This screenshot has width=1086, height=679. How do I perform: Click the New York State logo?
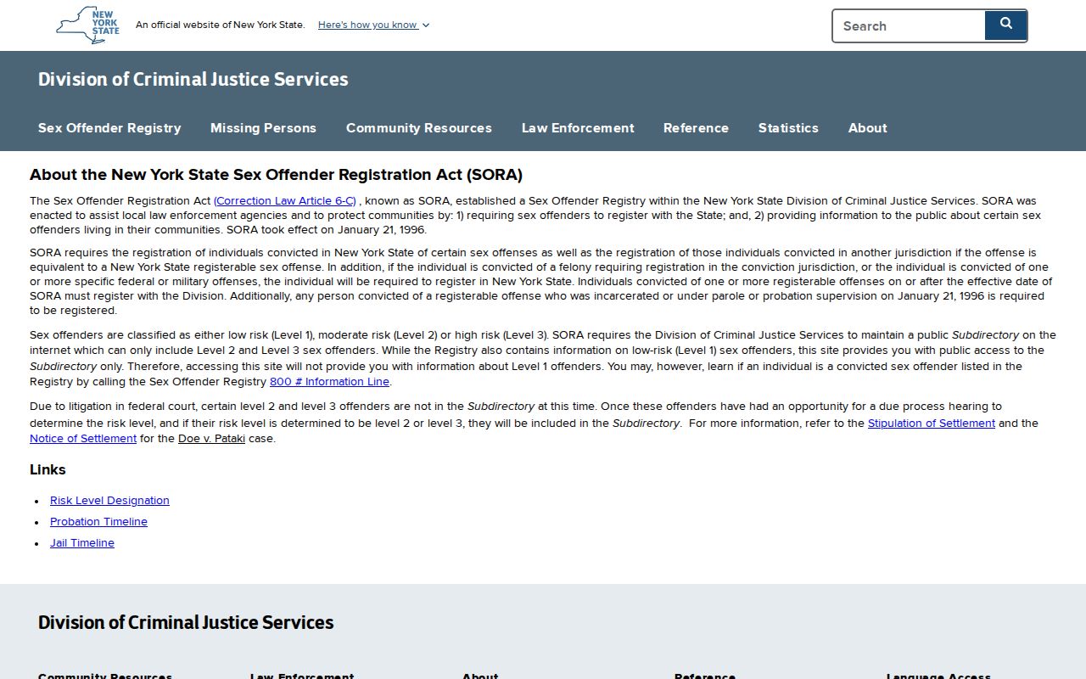click(x=88, y=25)
